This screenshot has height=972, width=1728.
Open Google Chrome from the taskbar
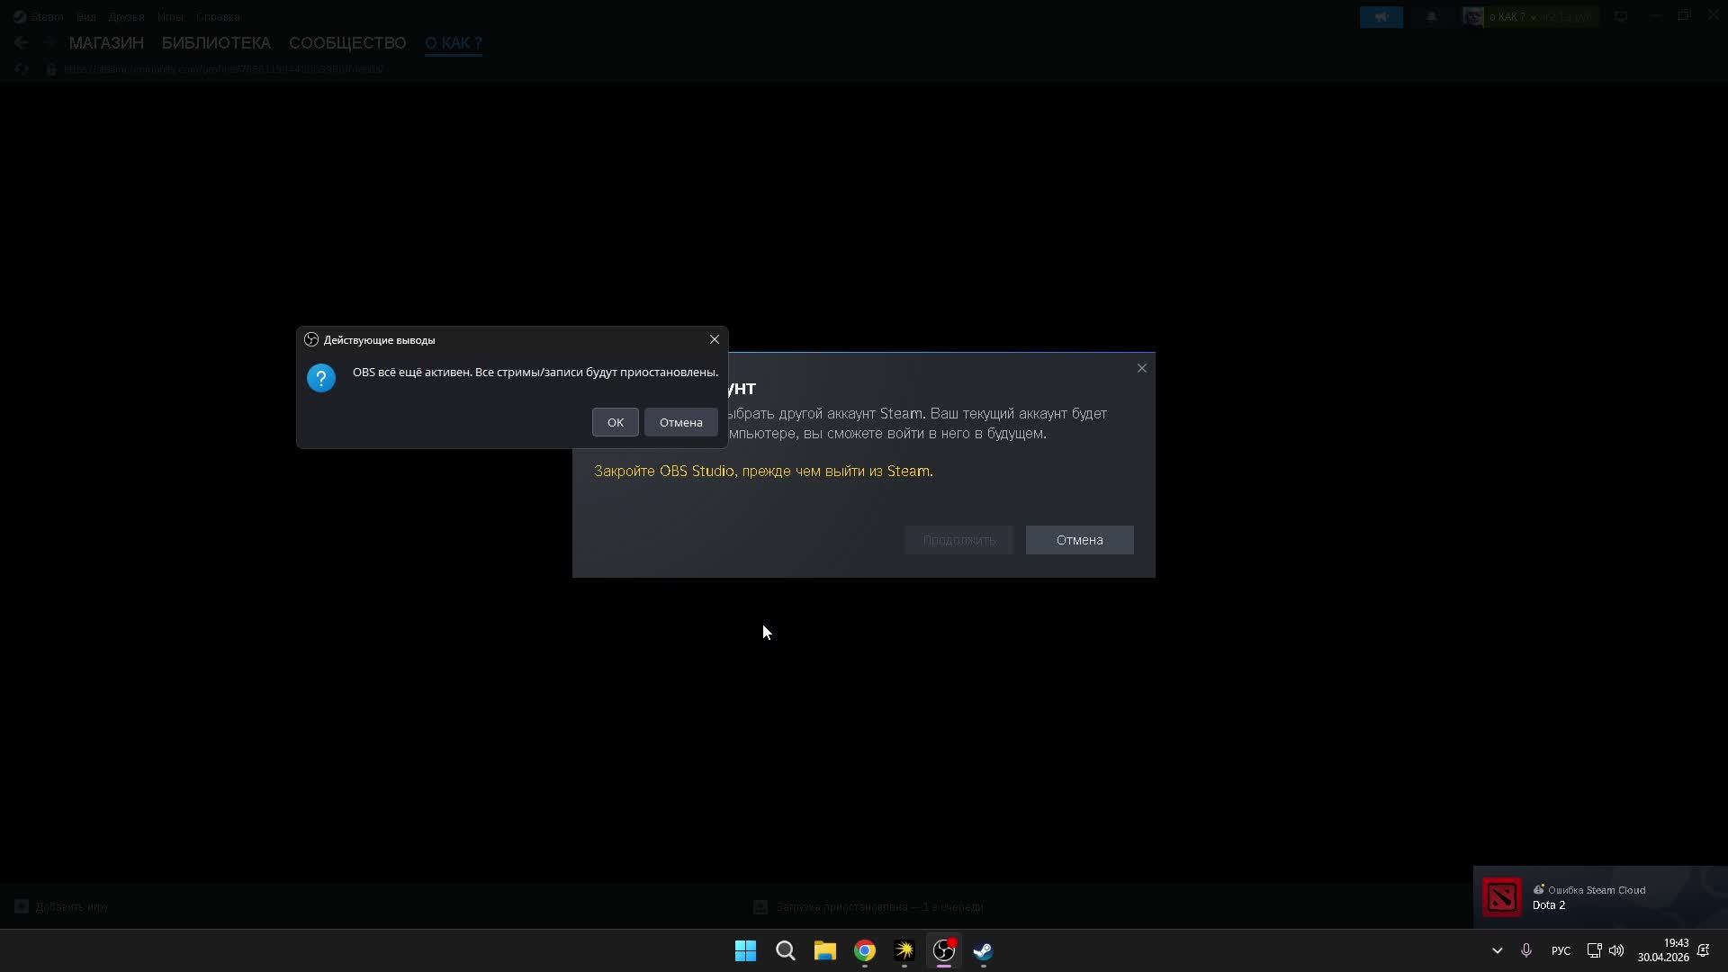[x=864, y=951]
